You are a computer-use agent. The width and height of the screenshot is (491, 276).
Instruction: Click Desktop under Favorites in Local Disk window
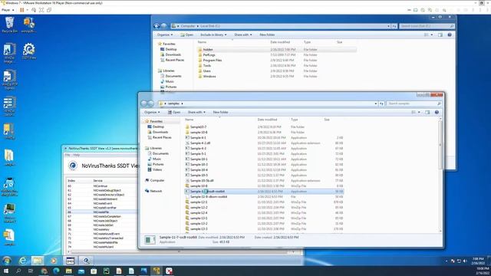(x=171, y=49)
